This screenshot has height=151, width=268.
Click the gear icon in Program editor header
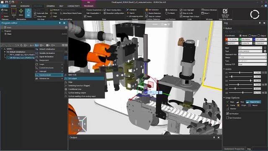(66, 27)
